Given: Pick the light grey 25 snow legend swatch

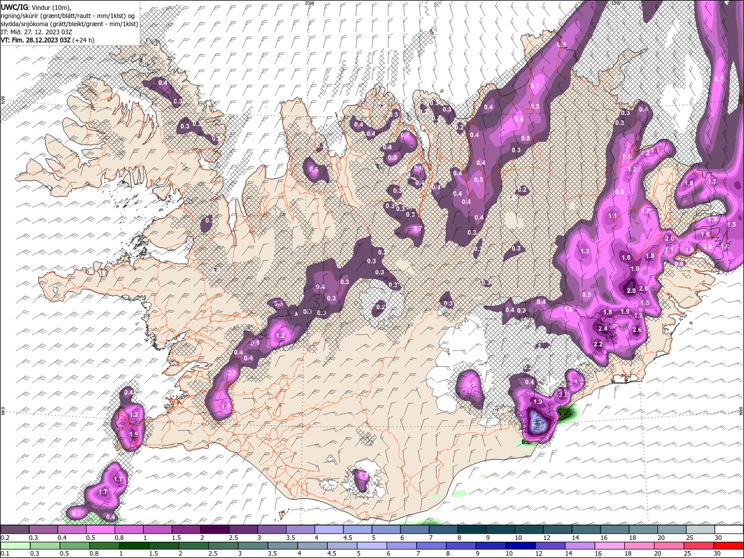Looking at the screenshot, I should pos(700,530).
